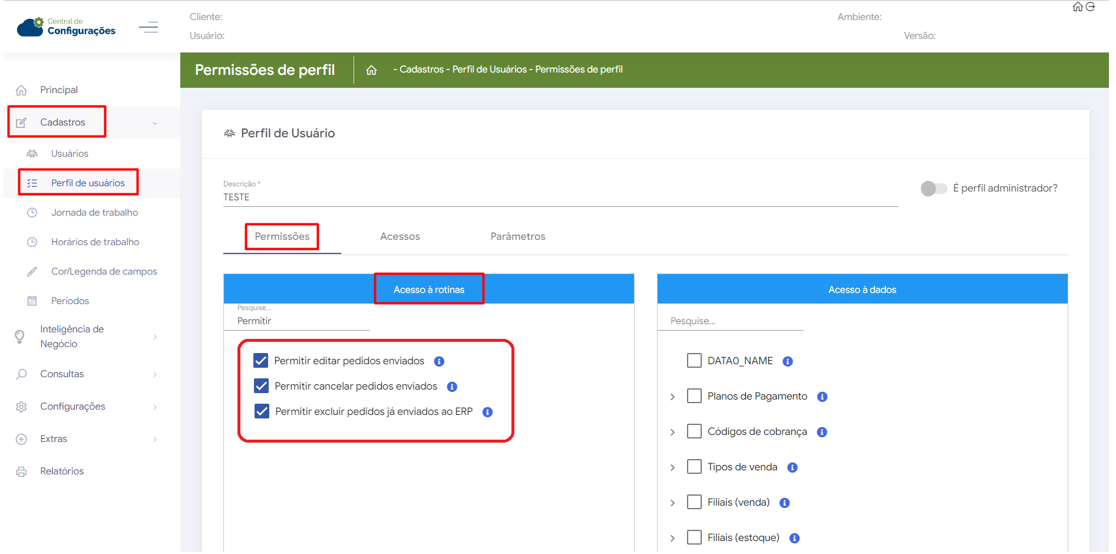Click the Acesso à dados search field
The height and width of the screenshot is (554, 1116).
[731, 321]
